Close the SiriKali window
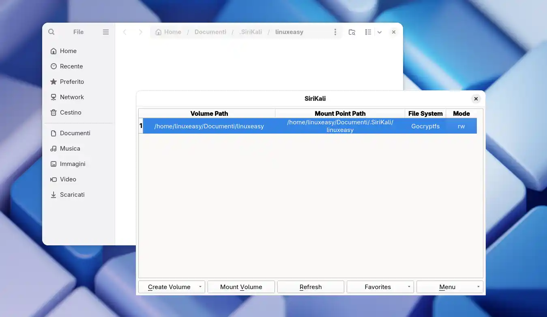This screenshot has width=547, height=317. click(476, 99)
